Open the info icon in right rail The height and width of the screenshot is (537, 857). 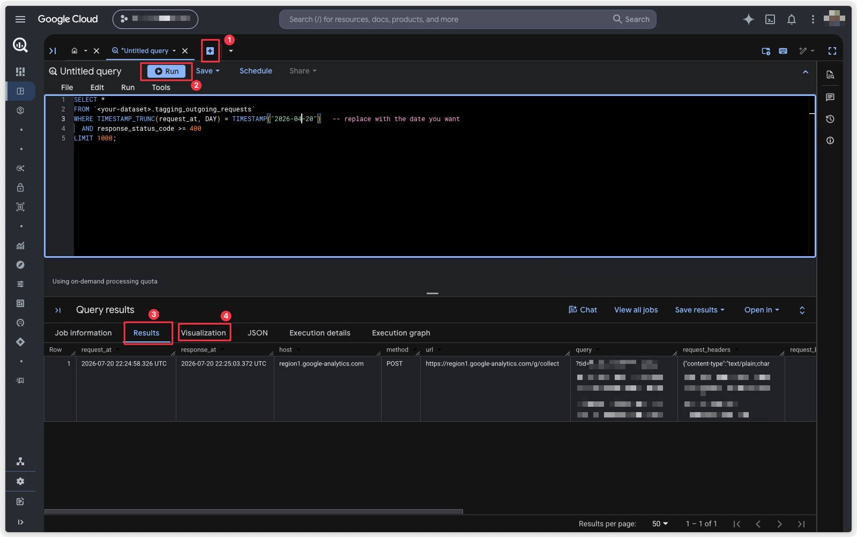(830, 140)
